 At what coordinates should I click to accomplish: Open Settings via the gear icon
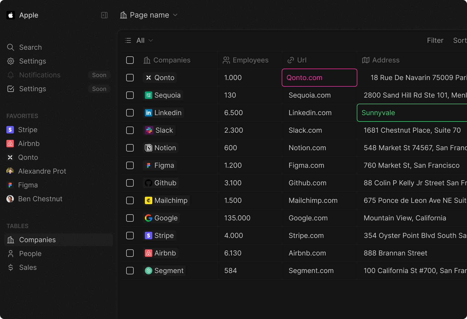pos(11,61)
